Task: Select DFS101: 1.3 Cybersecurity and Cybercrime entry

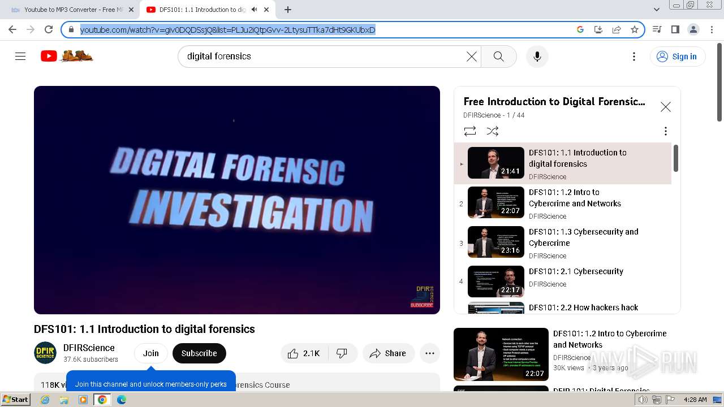Action: [563, 243]
